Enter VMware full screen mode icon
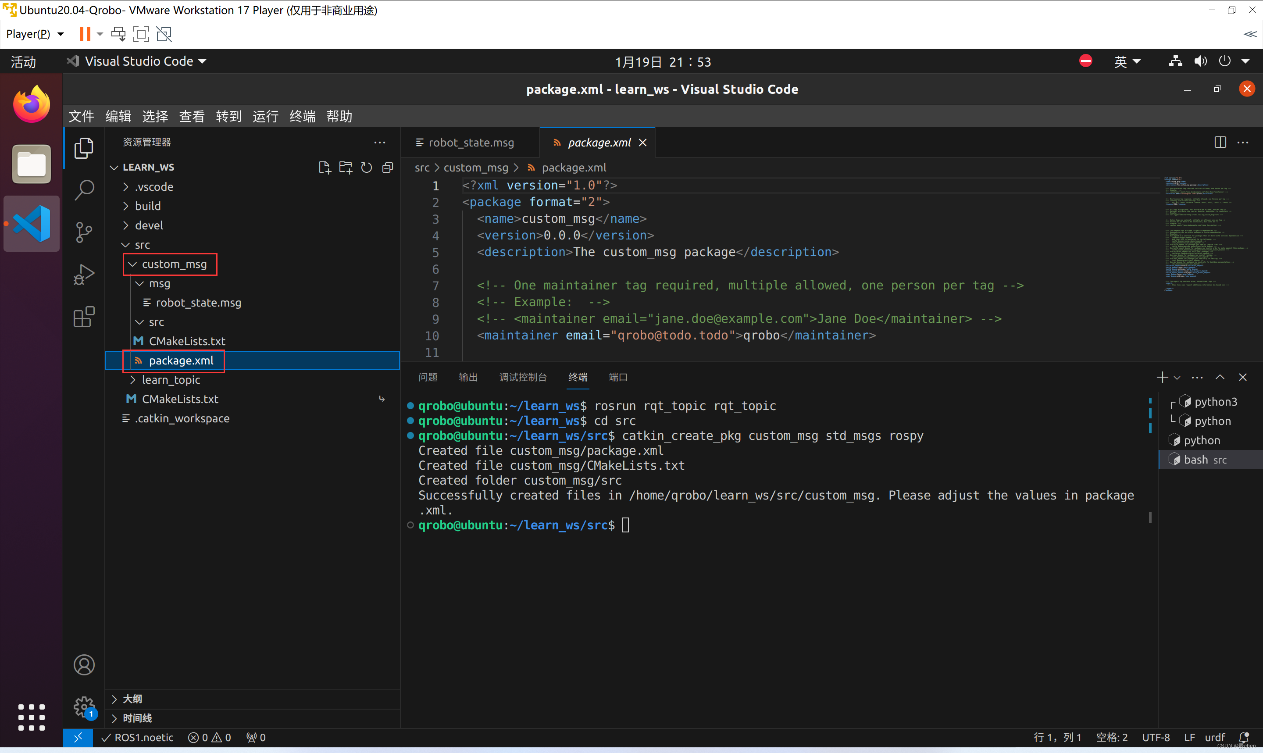 pyautogui.click(x=140, y=34)
